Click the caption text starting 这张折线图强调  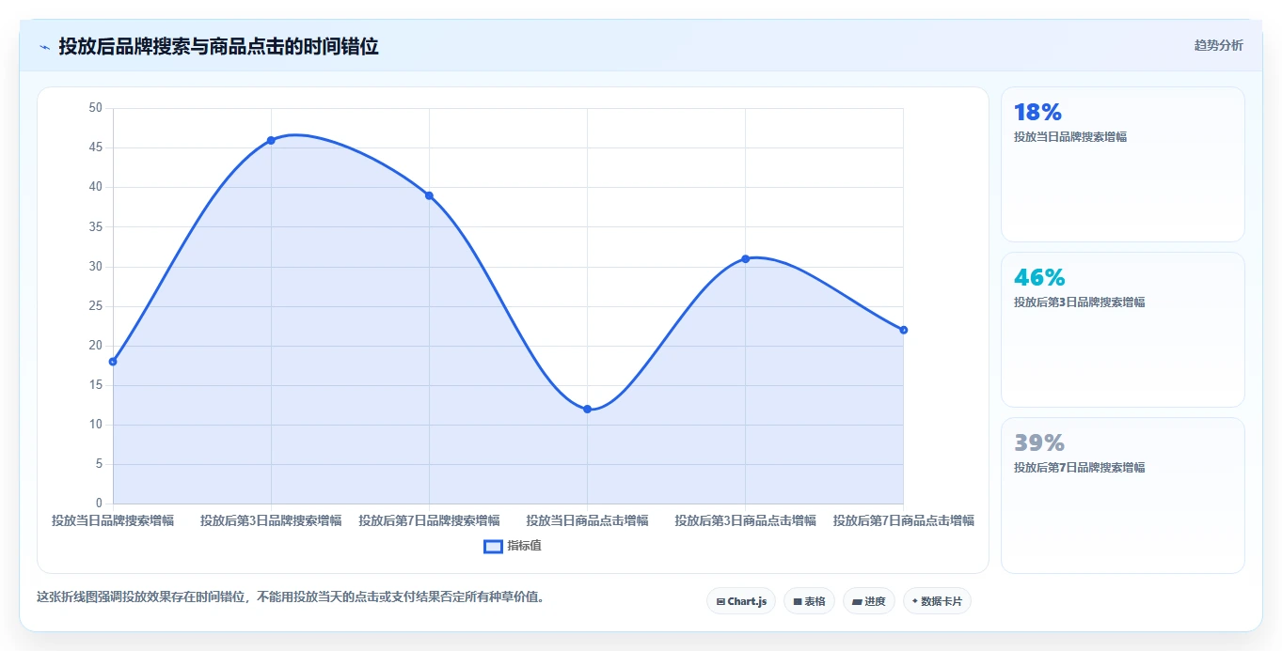291,597
